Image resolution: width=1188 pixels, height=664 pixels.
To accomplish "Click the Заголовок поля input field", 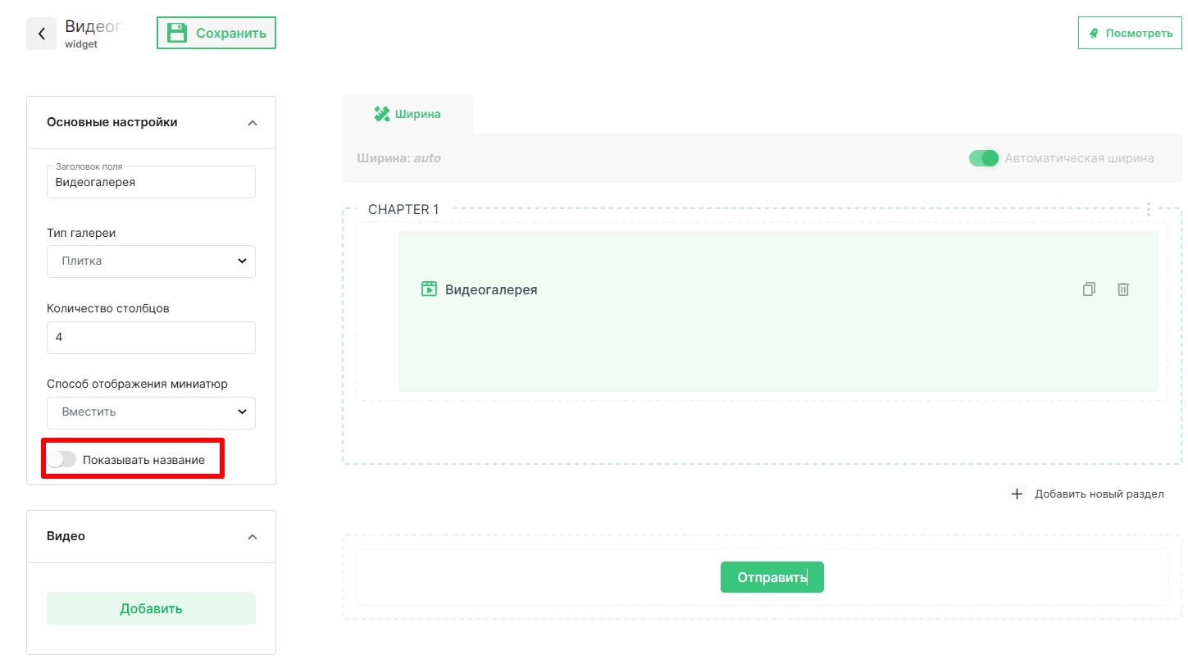I will 151,183.
